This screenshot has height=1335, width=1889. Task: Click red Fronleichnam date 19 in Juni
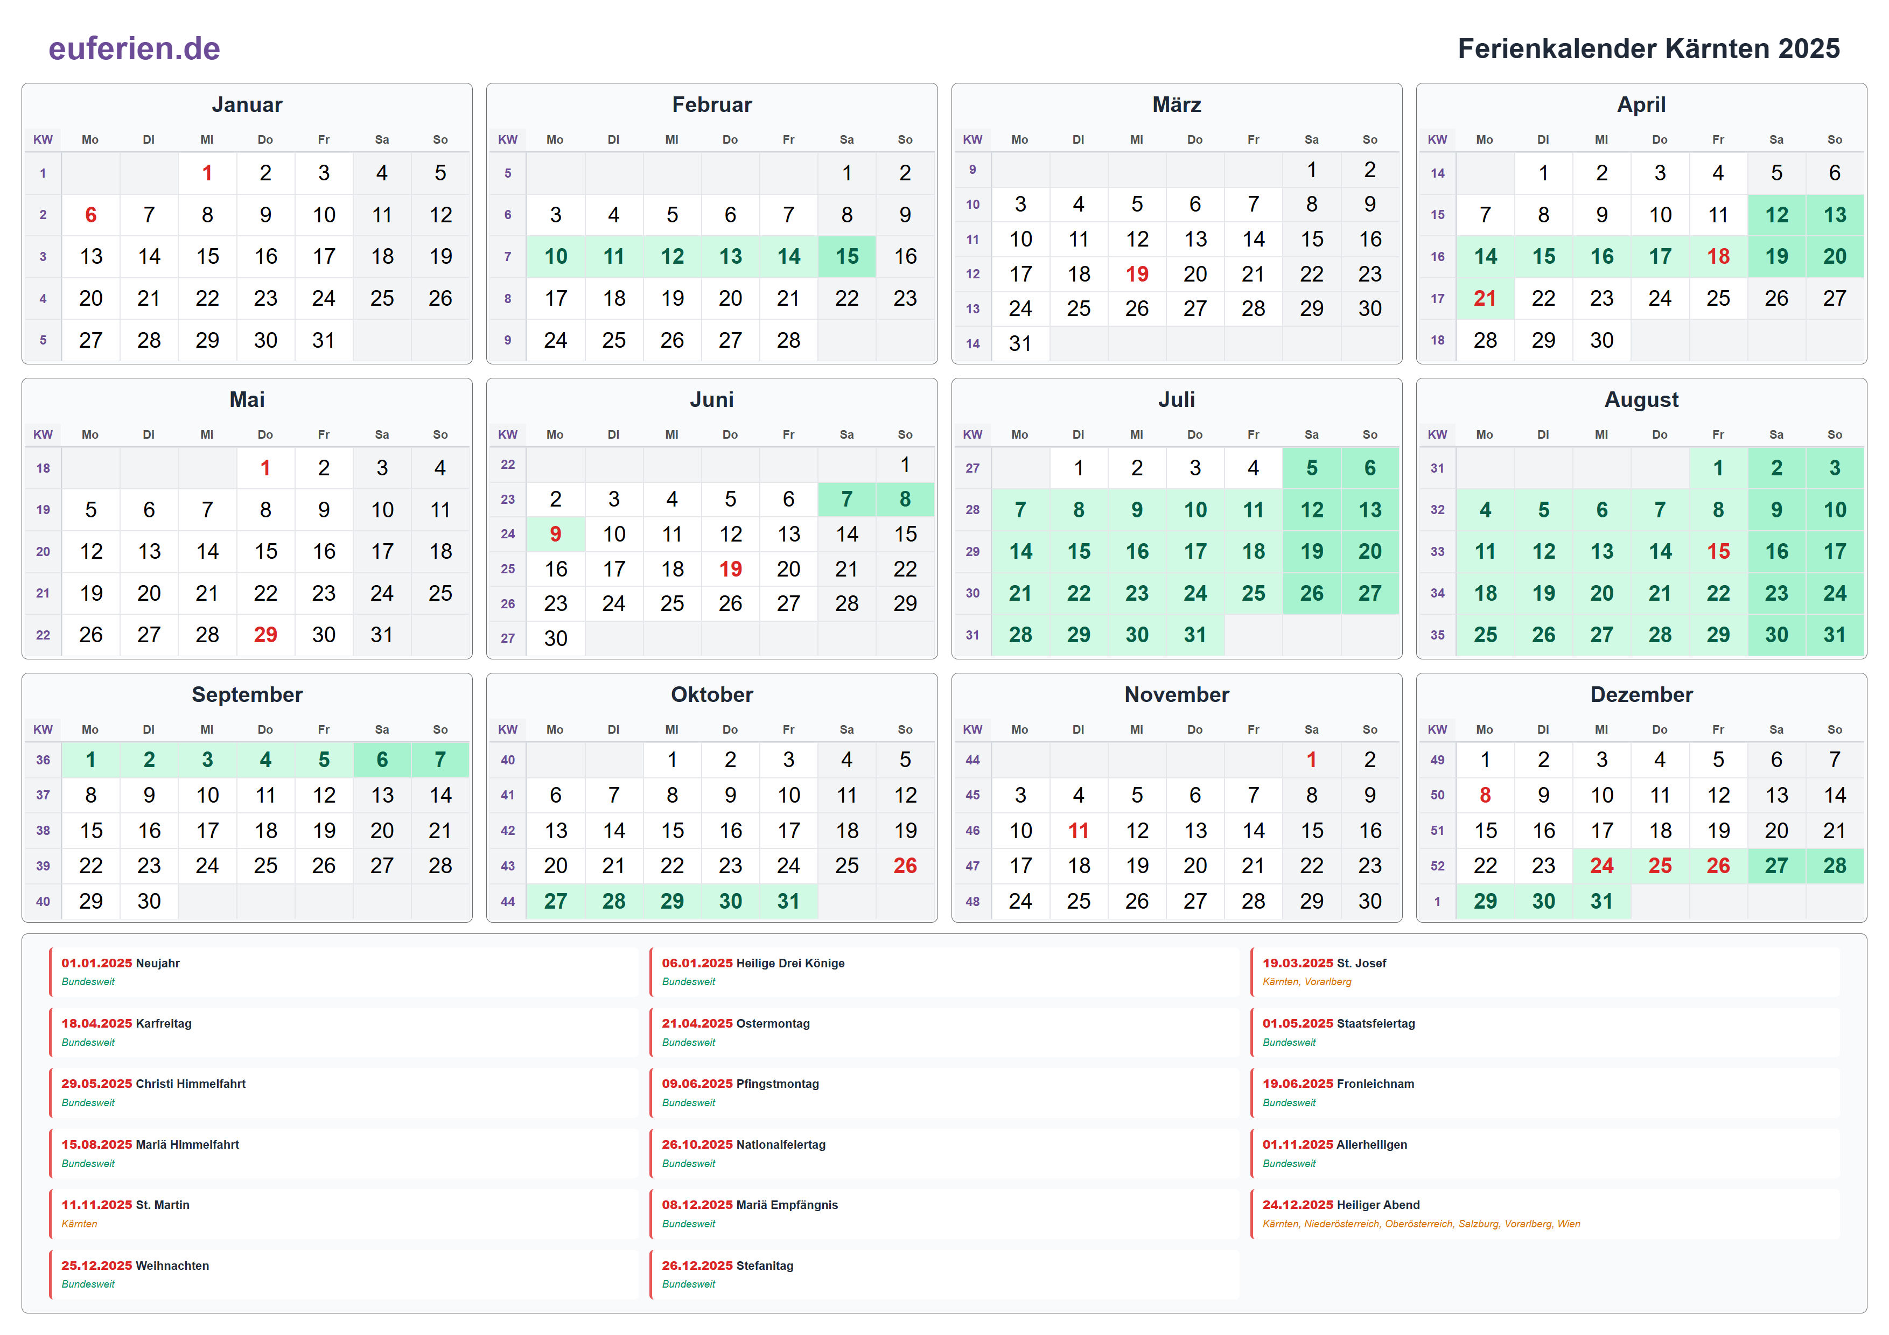click(731, 569)
